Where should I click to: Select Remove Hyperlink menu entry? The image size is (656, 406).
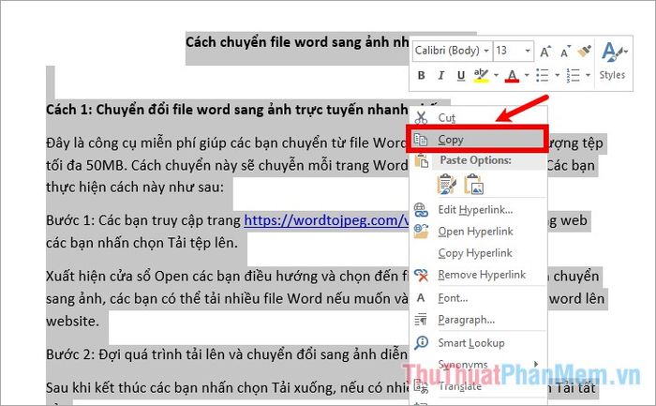(x=478, y=275)
